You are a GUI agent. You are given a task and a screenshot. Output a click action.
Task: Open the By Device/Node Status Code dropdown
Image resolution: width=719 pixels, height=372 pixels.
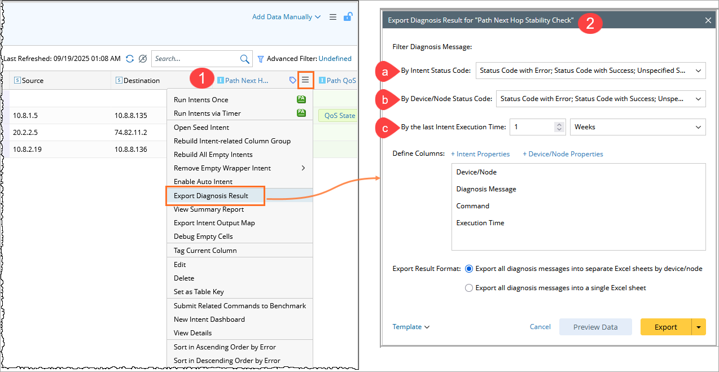(x=600, y=99)
